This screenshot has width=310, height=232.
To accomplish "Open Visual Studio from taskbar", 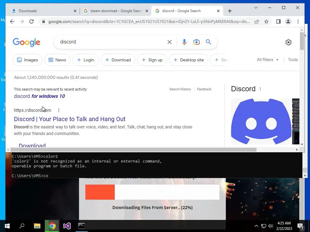I will (67, 226).
